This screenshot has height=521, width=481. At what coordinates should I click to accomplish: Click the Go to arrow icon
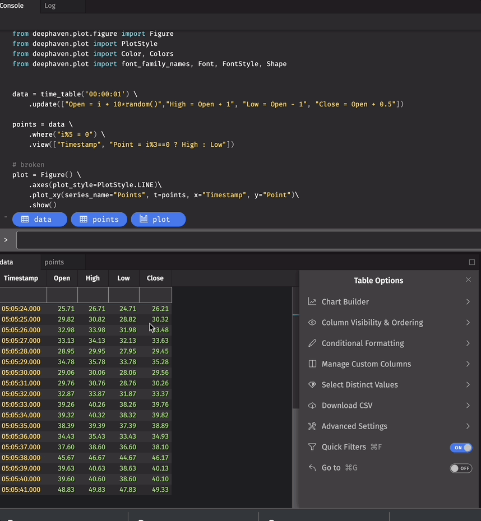[312, 468]
